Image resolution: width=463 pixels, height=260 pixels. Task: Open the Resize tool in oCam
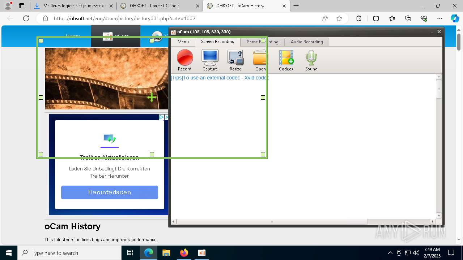[x=235, y=60]
